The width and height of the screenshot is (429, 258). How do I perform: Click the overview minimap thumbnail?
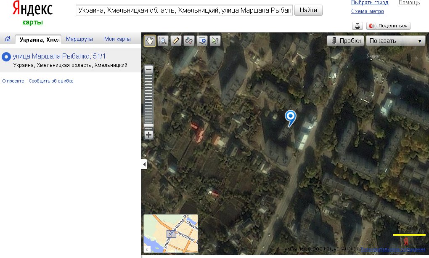[x=171, y=234]
